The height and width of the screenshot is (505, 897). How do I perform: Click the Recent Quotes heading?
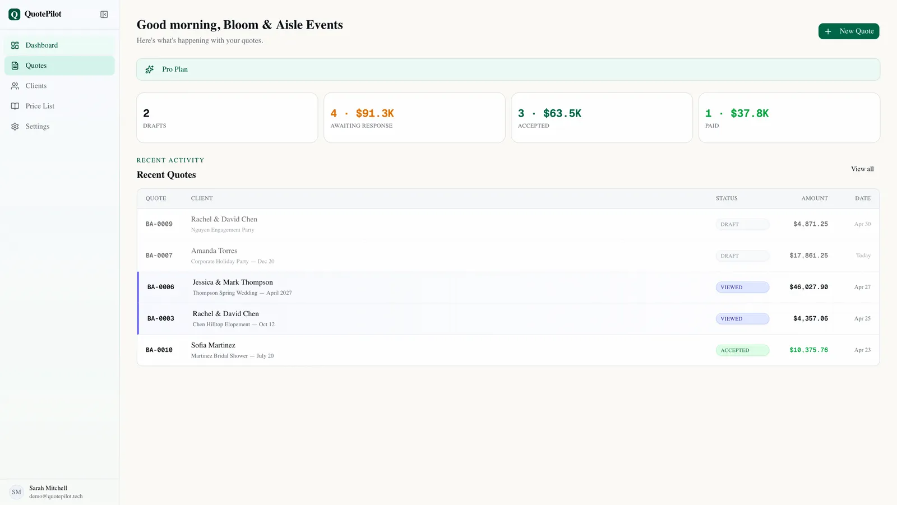167,175
